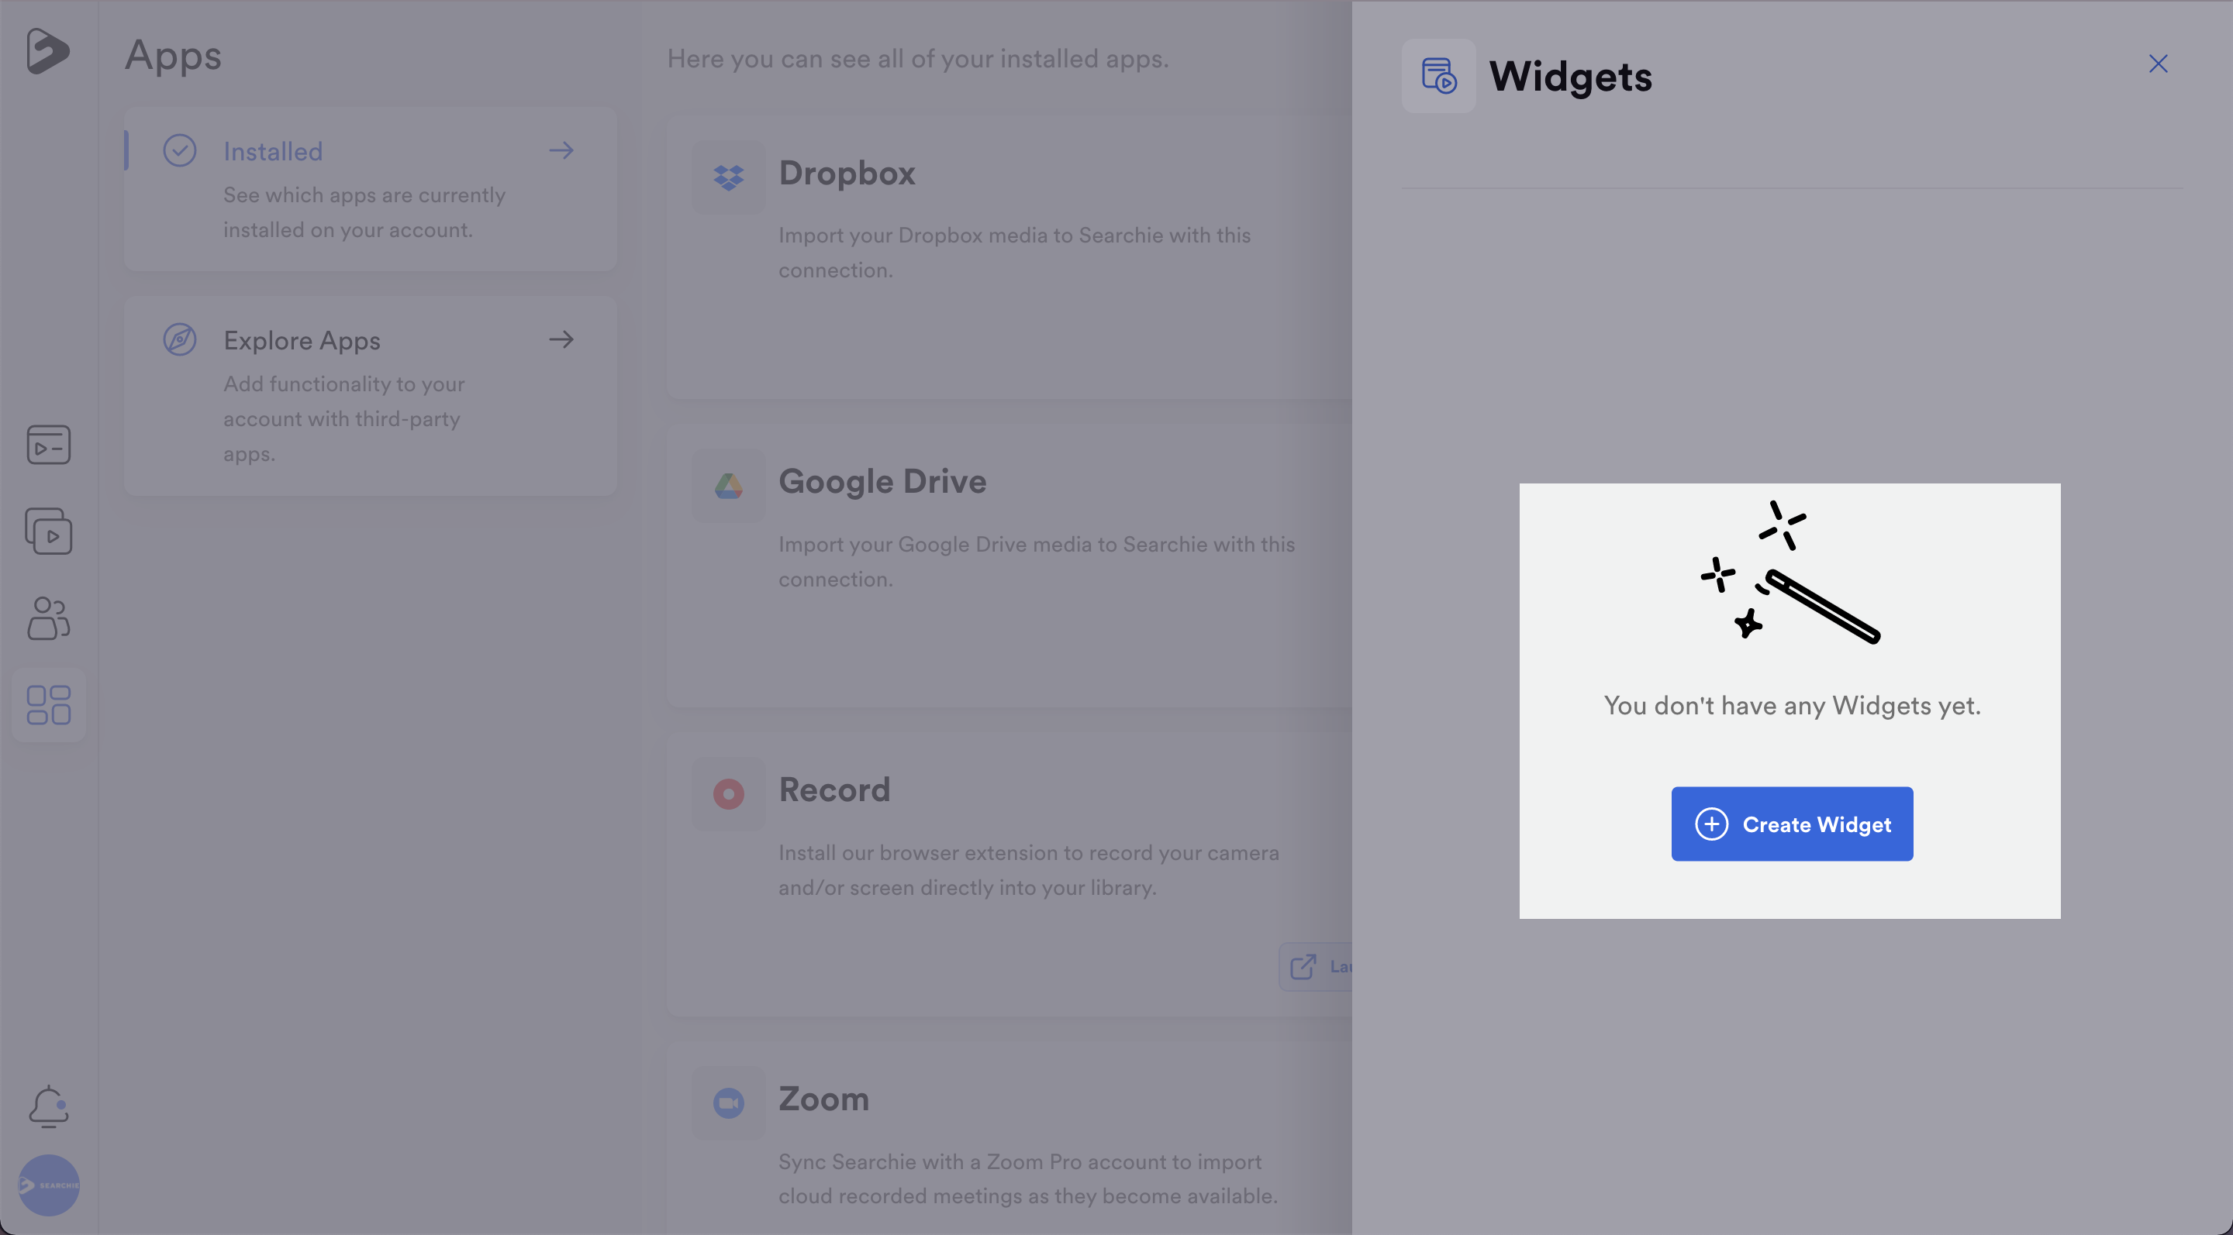
Task: Open the Dropbox app title
Action: coord(847,174)
